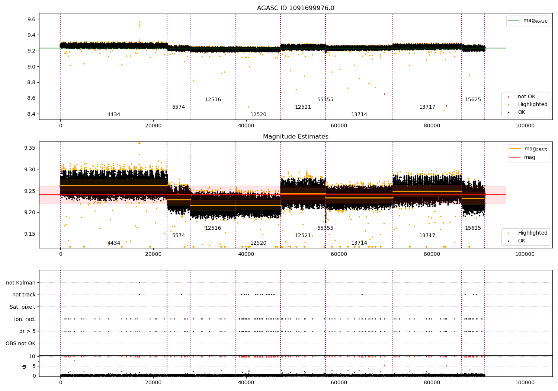The image size is (558, 391).
Task: Select the red "mag" legend line
Action: coord(515,158)
